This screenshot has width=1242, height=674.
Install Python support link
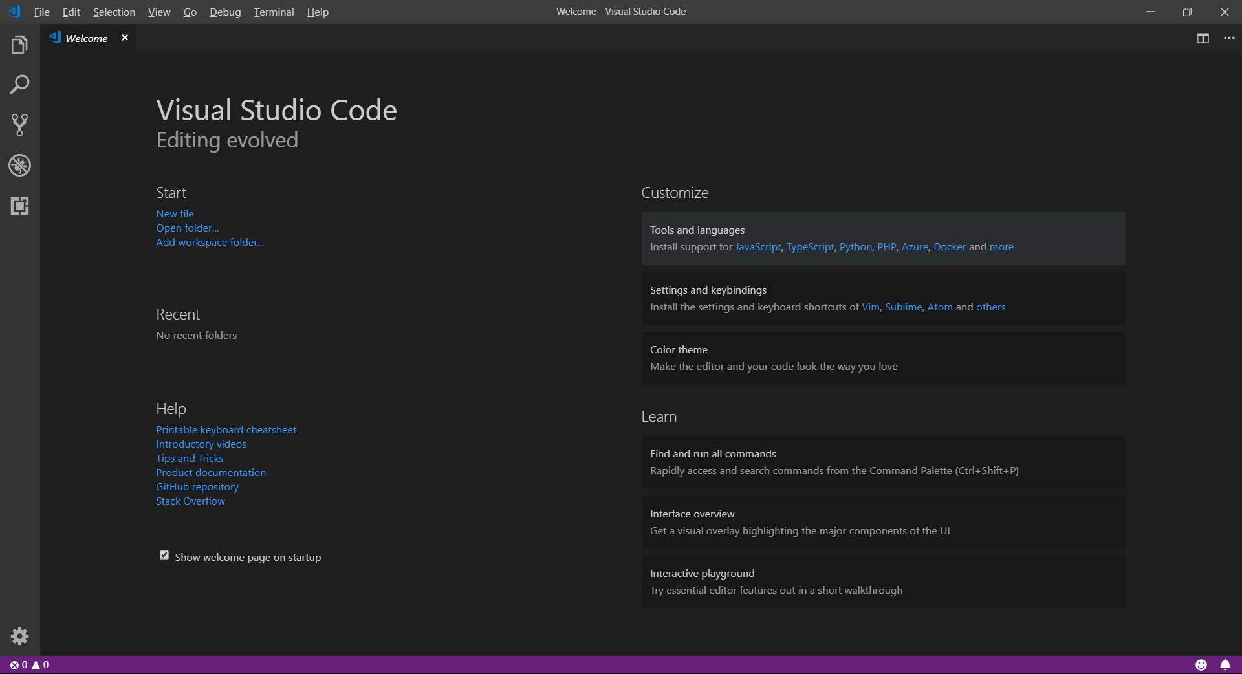(856, 246)
